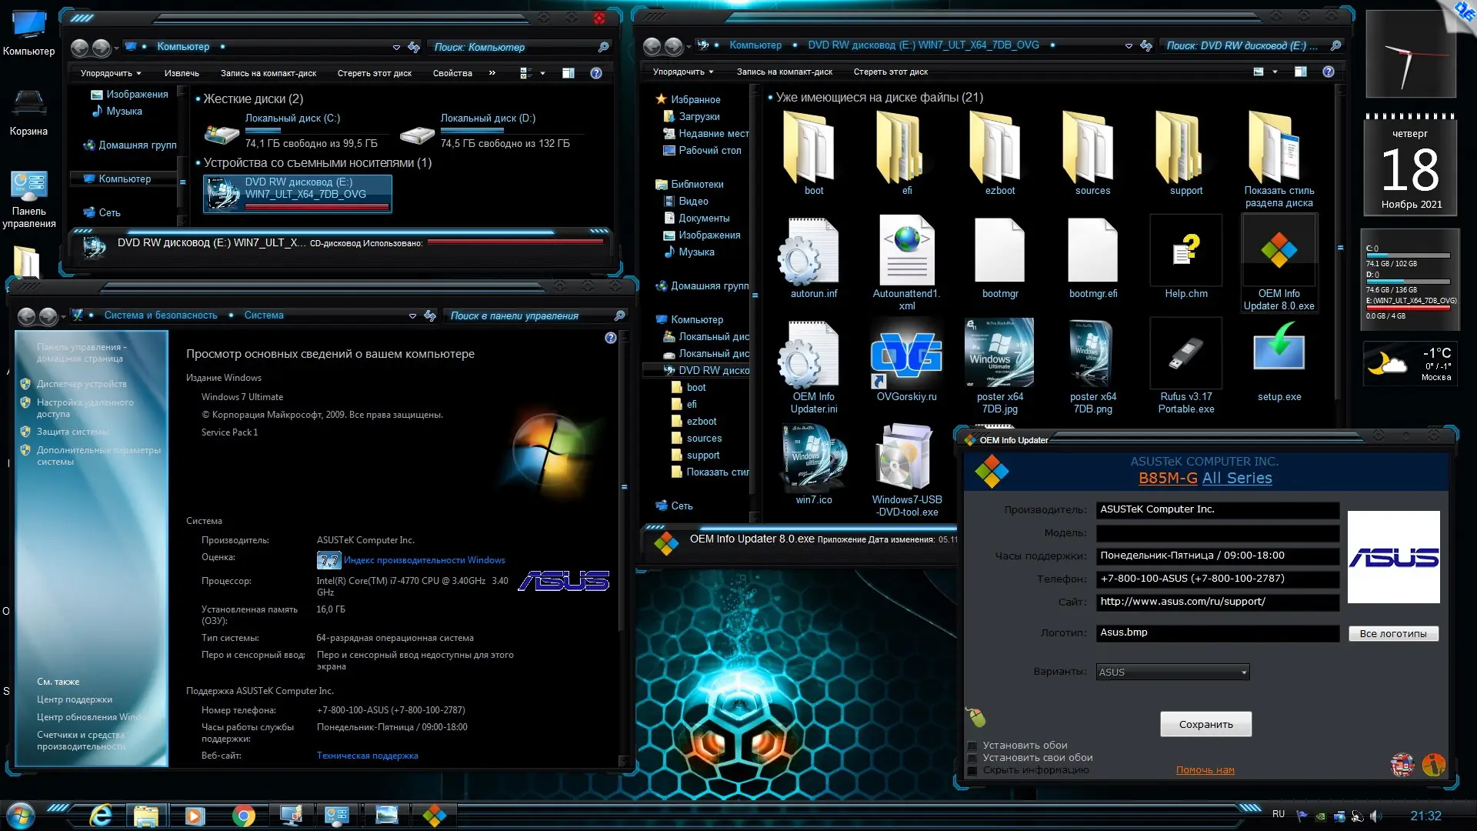Click the "Сайт" field containing the ASUS support URL
This screenshot has width=1477, height=831.
(x=1217, y=602)
